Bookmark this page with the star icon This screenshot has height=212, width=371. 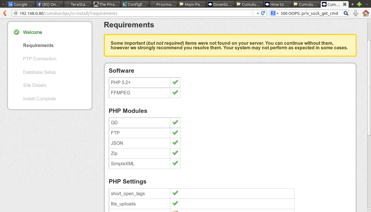pos(252,13)
